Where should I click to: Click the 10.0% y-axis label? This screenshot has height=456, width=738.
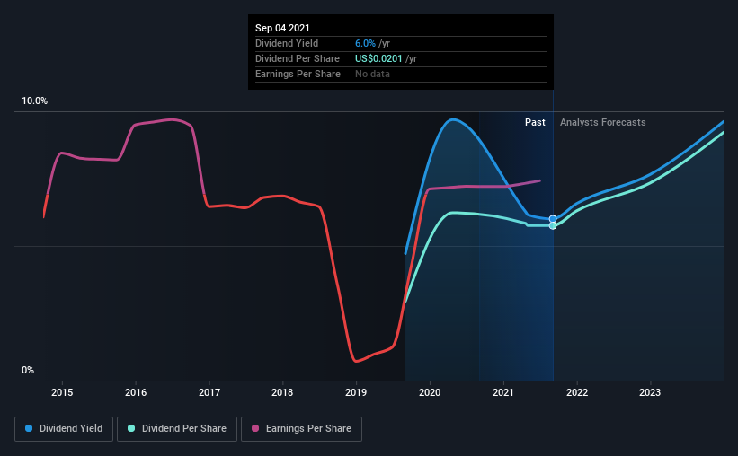pos(34,101)
